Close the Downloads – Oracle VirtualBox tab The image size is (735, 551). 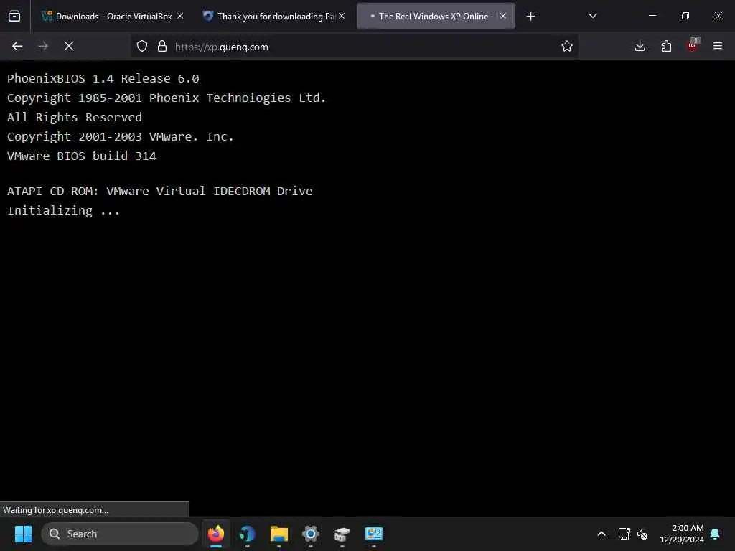point(180,16)
